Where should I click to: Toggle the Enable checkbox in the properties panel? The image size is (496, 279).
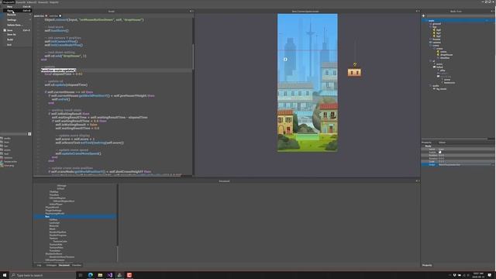tap(439, 152)
